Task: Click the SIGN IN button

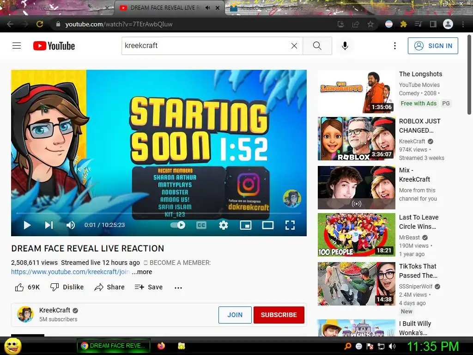Action: pyautogui.click(x=433, y=46)
